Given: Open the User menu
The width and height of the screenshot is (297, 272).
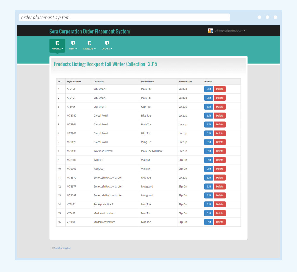Looking at the screenshot, I should [73, 45].
